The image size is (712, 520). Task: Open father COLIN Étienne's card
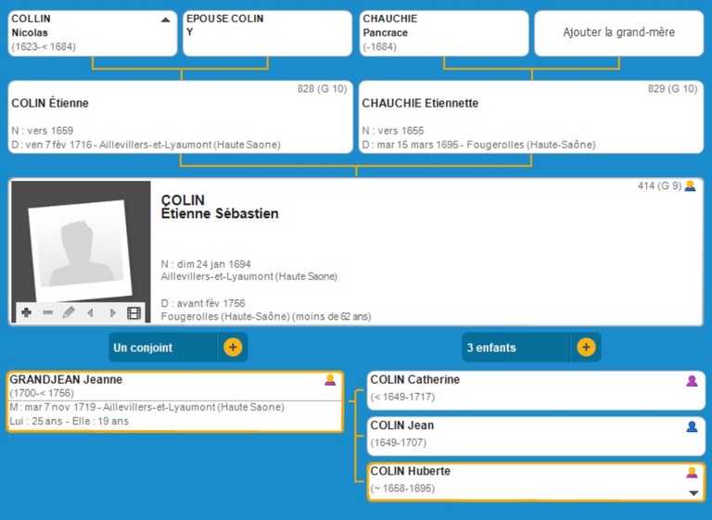[x=181, y=117]
